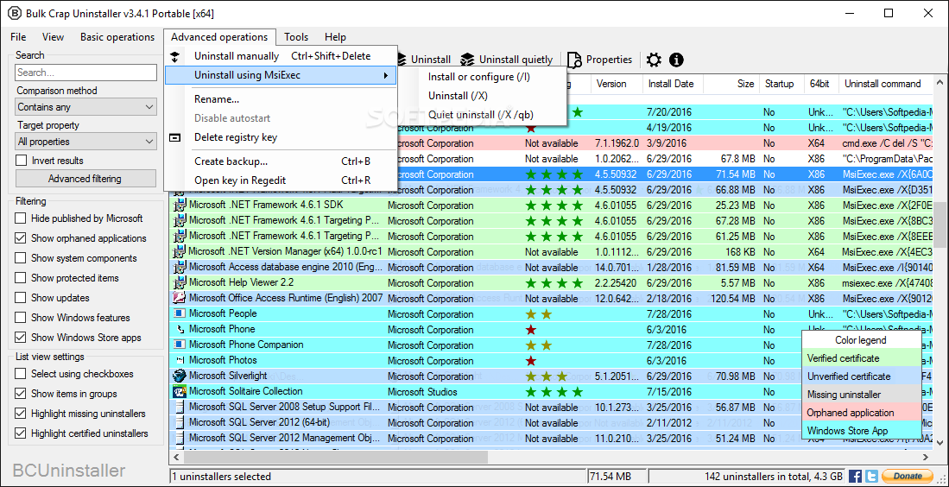Click the info icon in toolbar
The width and height of the screenshot is (949, 487).
676,60
